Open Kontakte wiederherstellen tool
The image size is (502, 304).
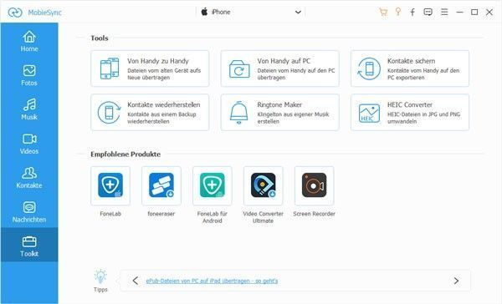(150, 112)
